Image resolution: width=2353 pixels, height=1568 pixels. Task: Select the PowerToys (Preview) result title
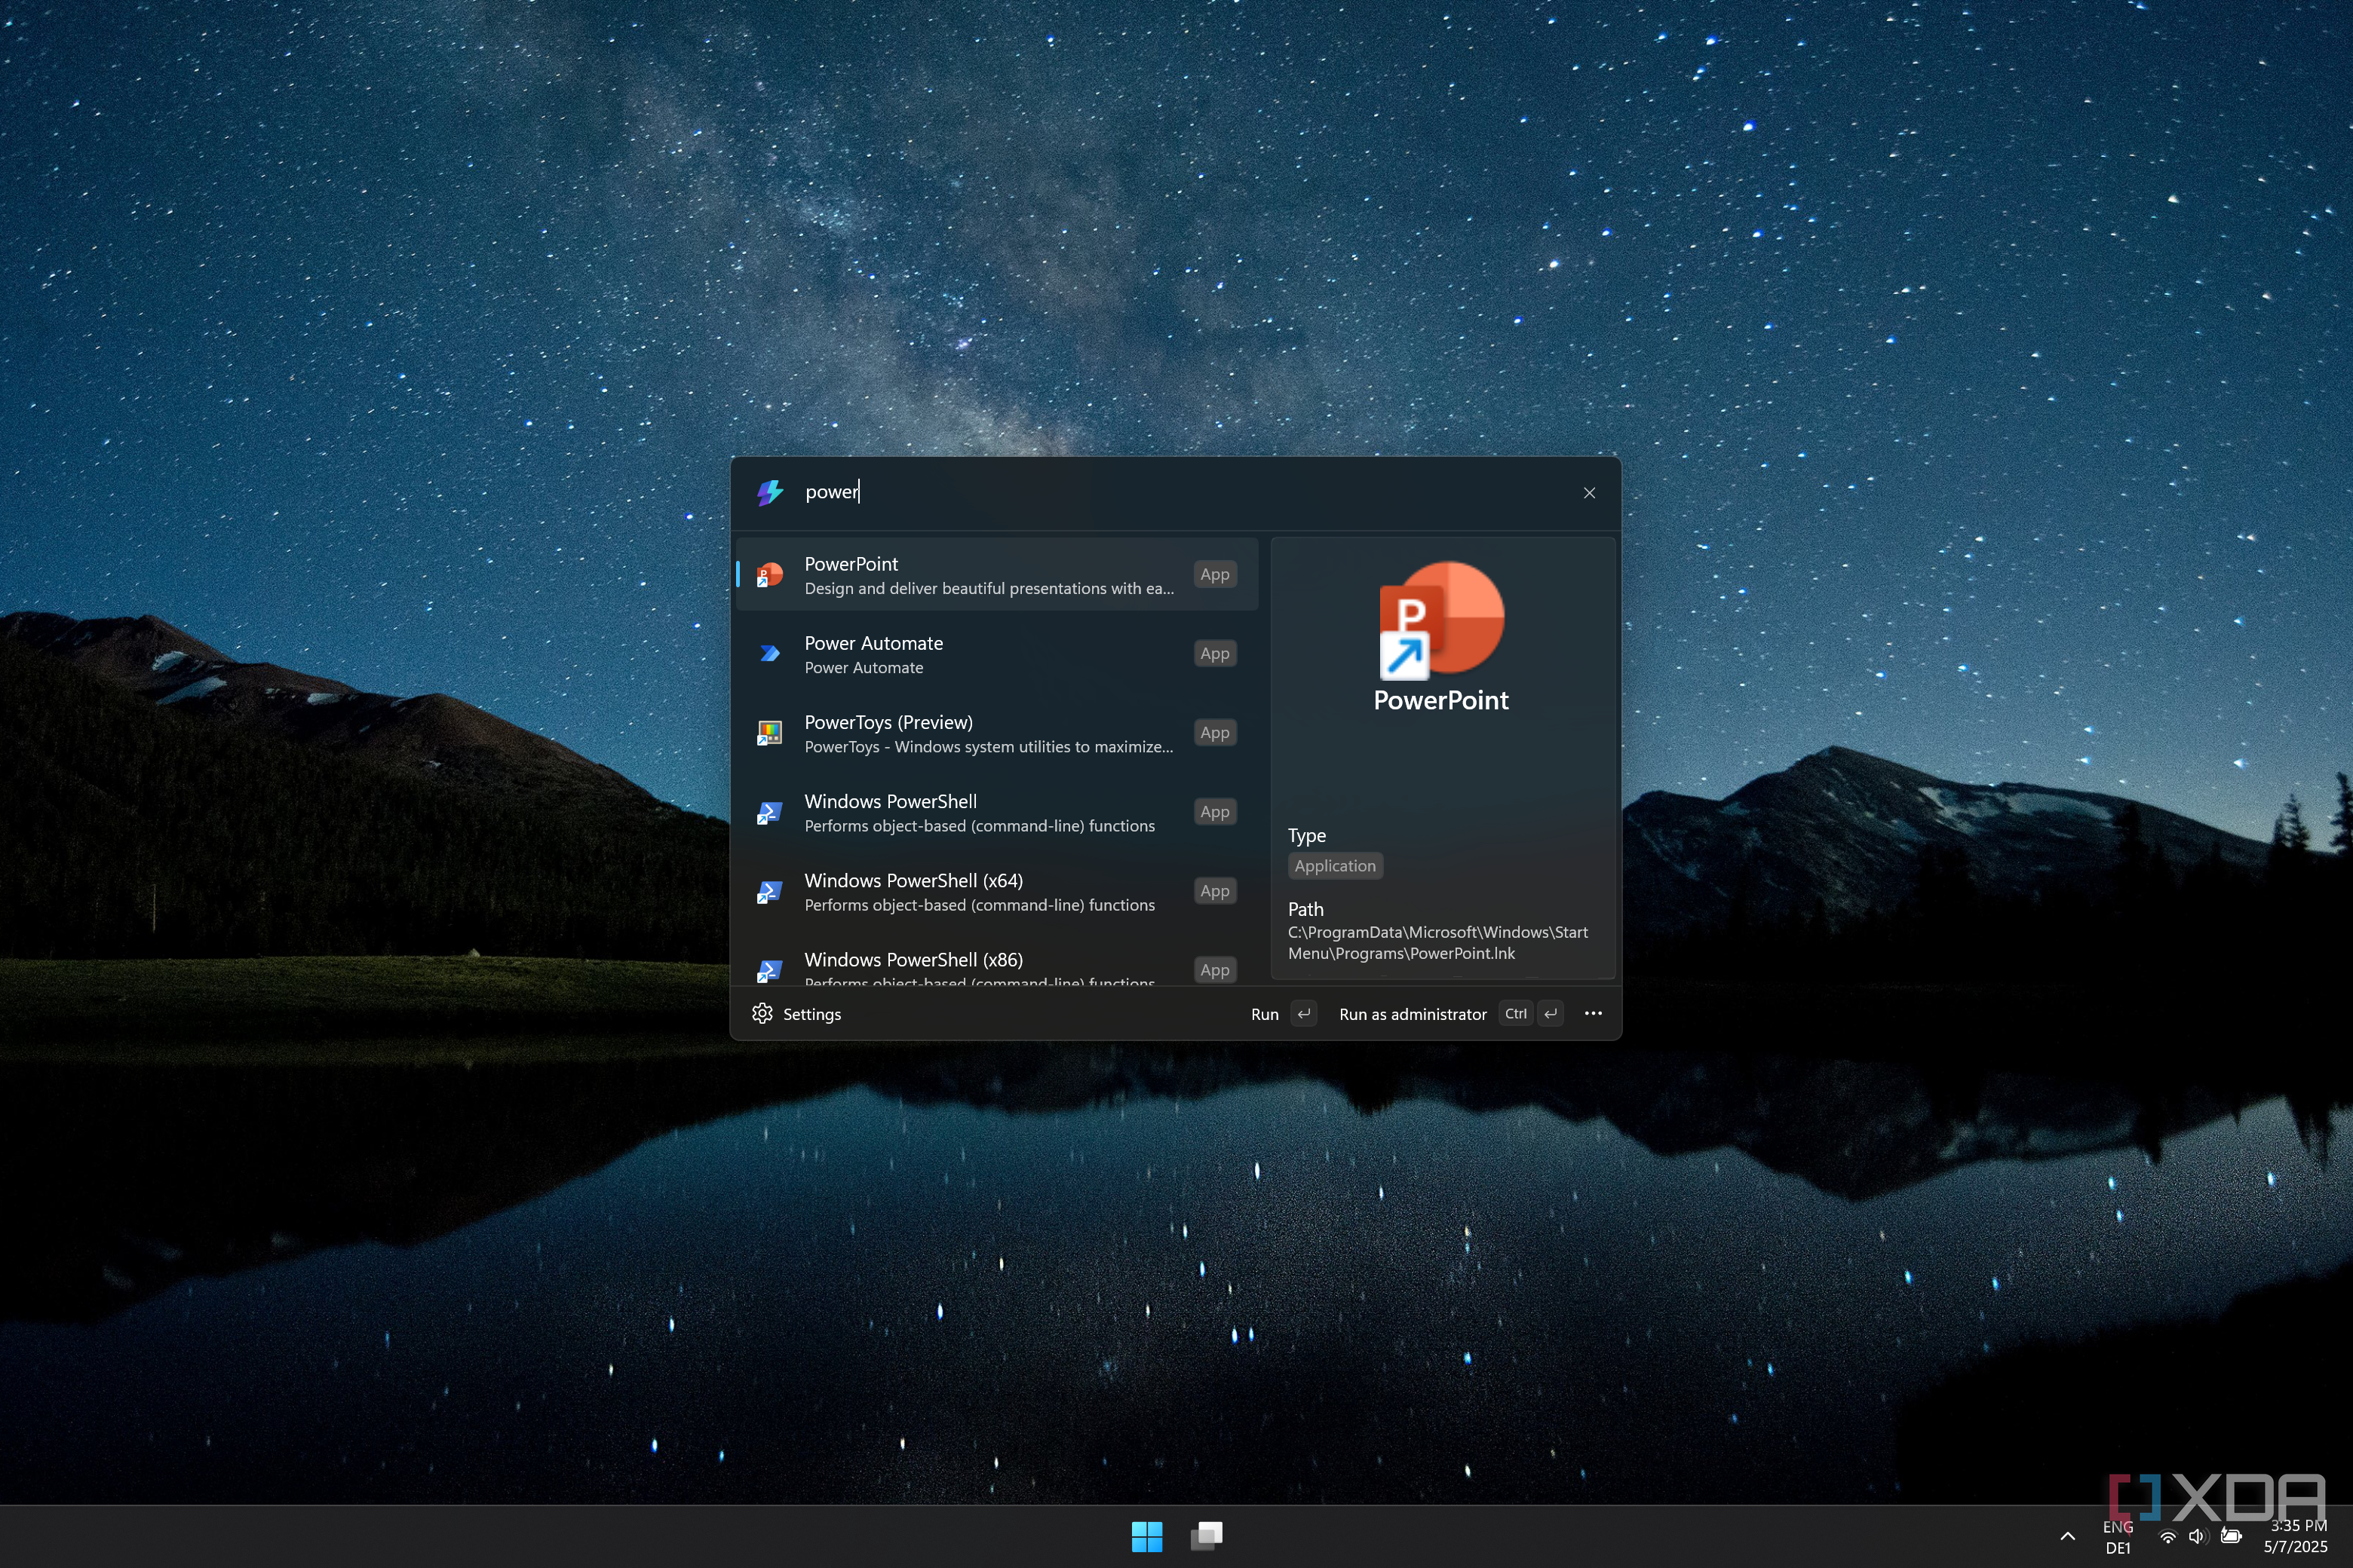888,722
